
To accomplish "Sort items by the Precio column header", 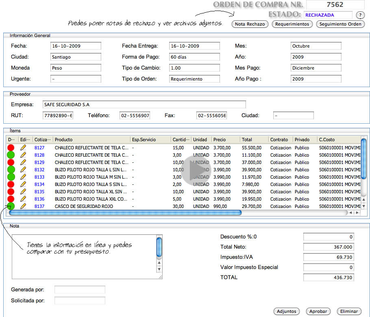I will pos(226,140).
